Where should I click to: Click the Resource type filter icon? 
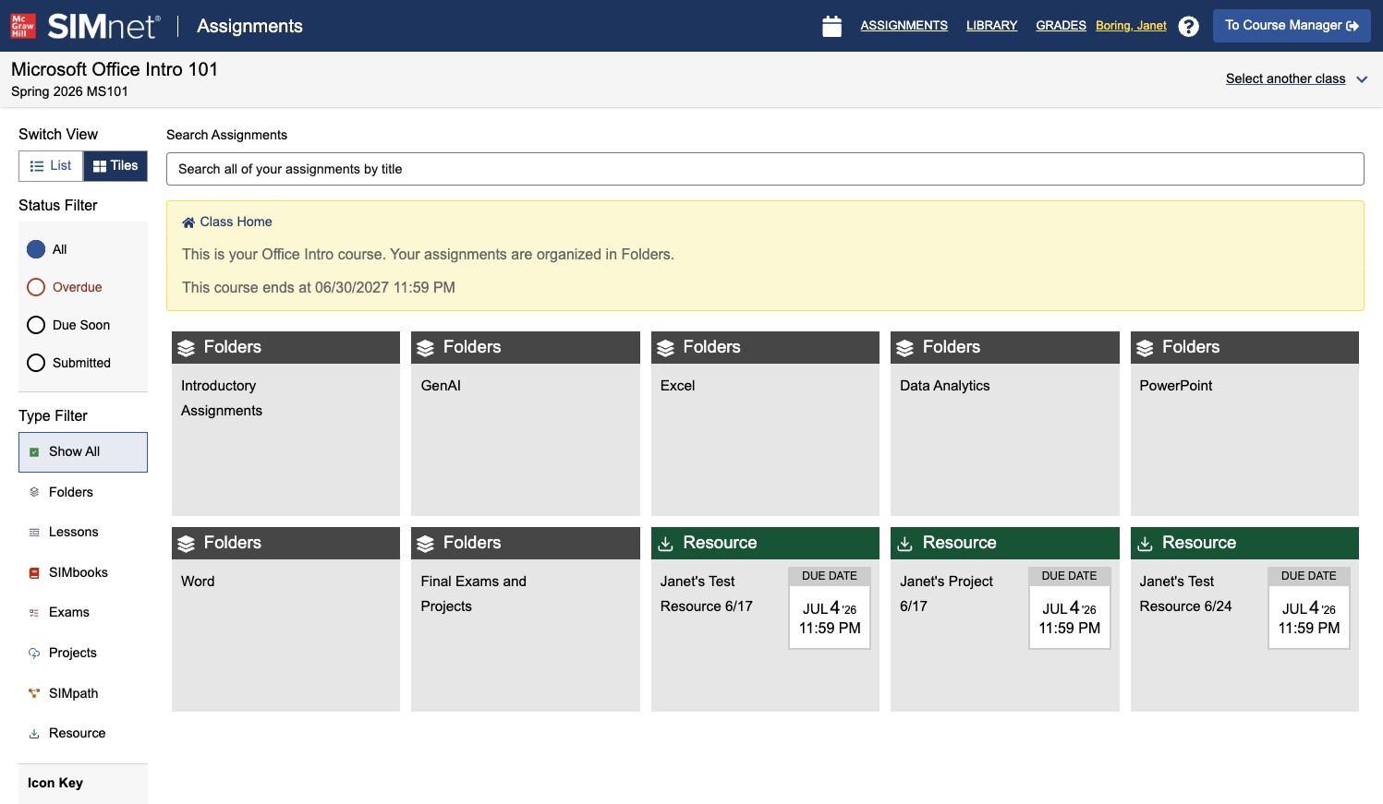(34, 734)
